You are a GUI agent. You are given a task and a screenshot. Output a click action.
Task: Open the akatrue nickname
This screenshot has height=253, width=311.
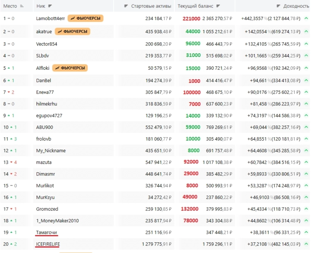tap(44, 32)
